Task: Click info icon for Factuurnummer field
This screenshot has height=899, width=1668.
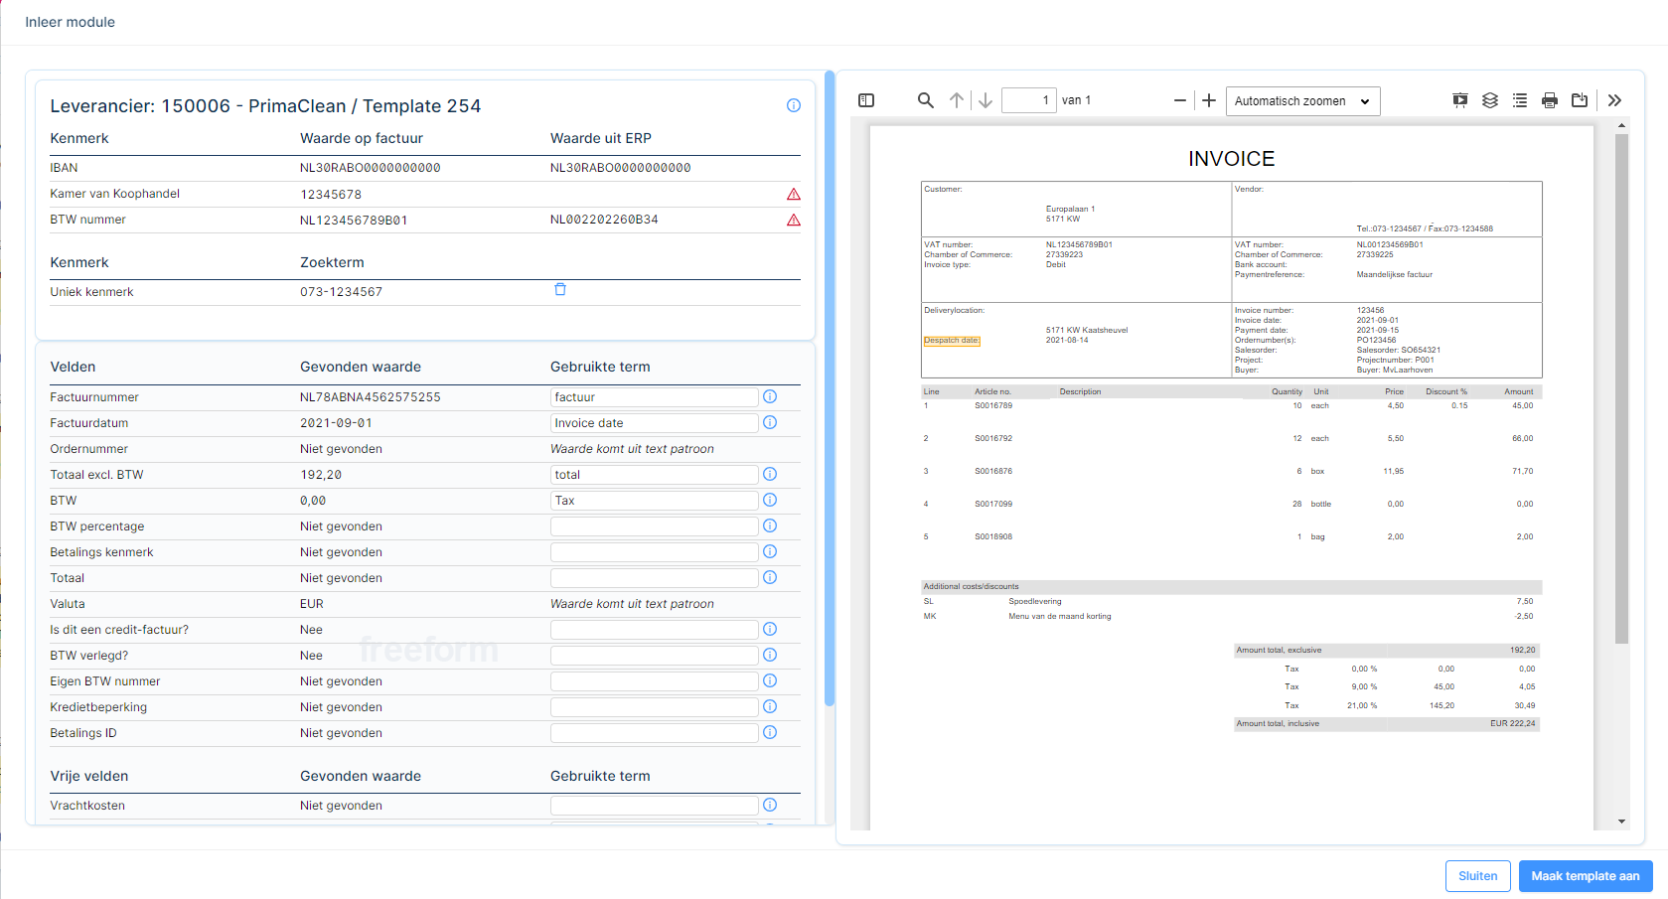Action: pyautogui.click(x=770, y=396)
